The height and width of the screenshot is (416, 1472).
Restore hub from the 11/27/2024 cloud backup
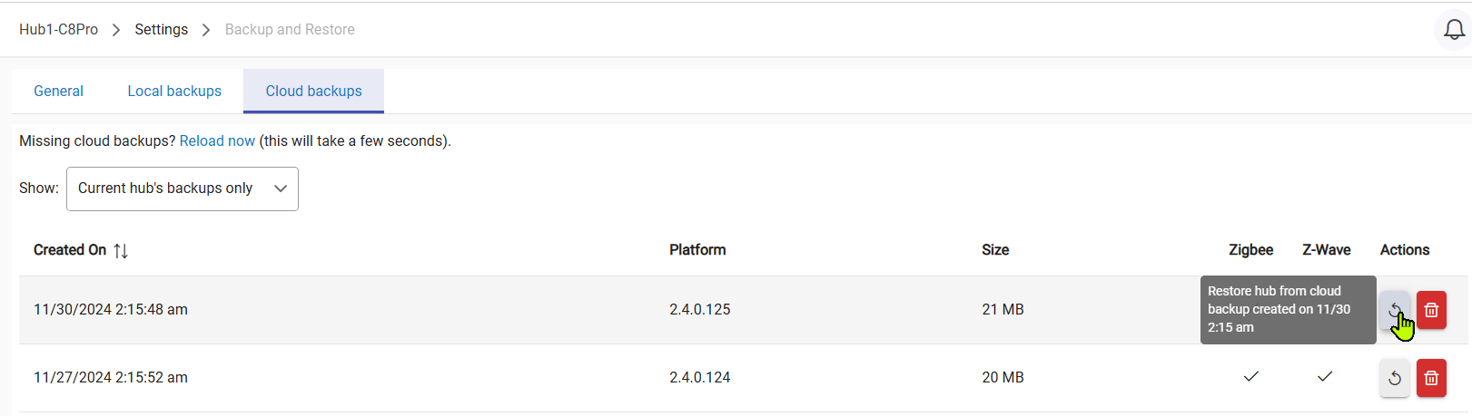coord(1394,378)
